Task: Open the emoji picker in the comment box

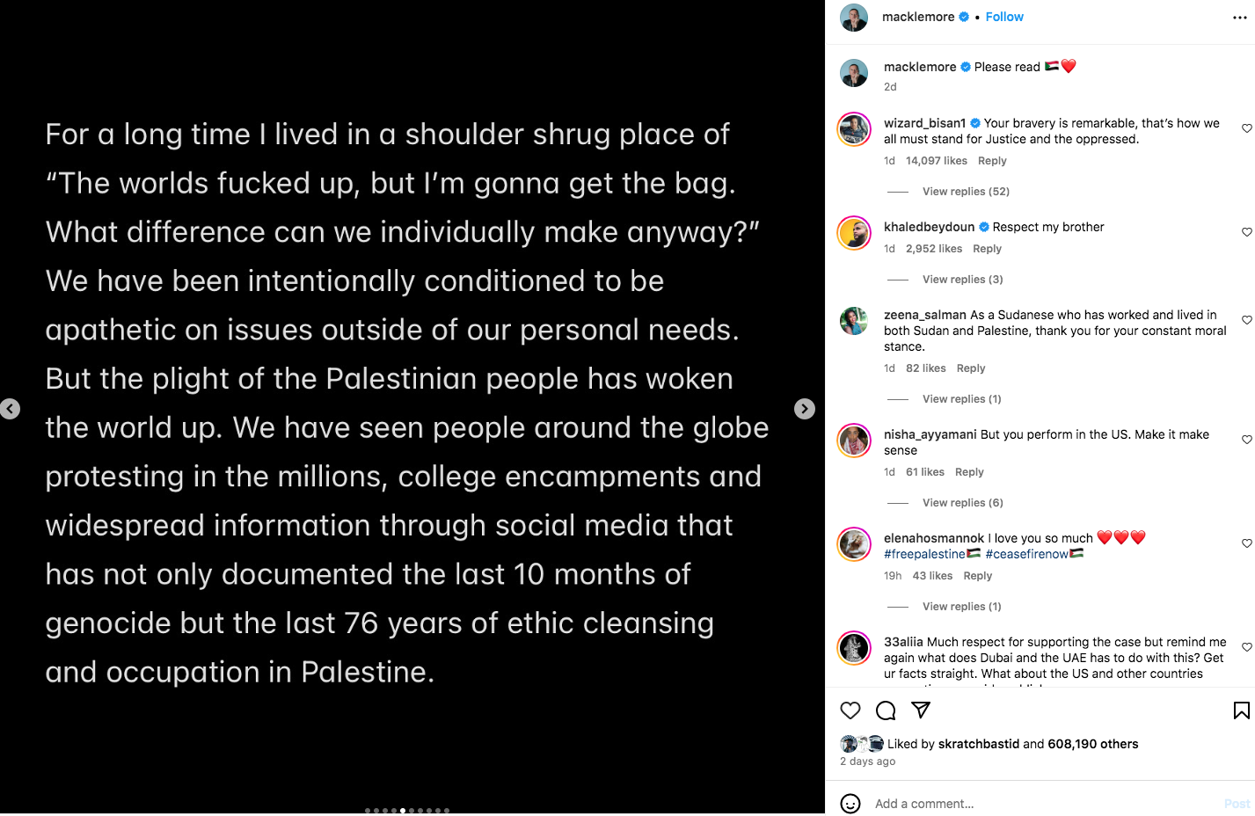Action: (x=850, y=803)
